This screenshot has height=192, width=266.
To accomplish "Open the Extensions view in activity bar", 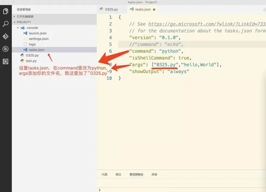I will click(x=6, y=61).
